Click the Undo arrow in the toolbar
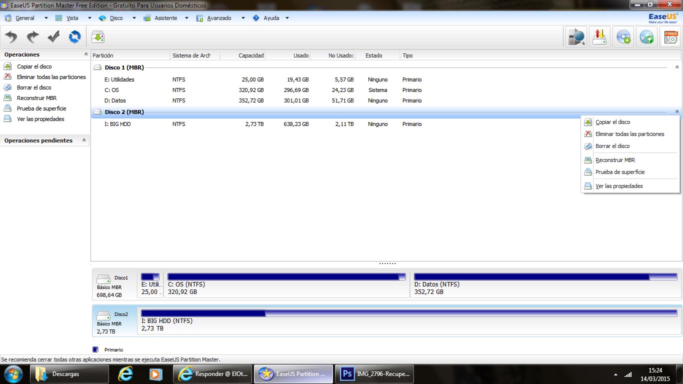The height and width of the screenshot is (384, 683). [11, 36]
